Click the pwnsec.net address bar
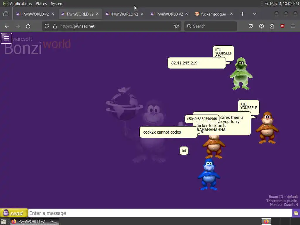Viewport: 300px width, 225px height. point(112,26)
